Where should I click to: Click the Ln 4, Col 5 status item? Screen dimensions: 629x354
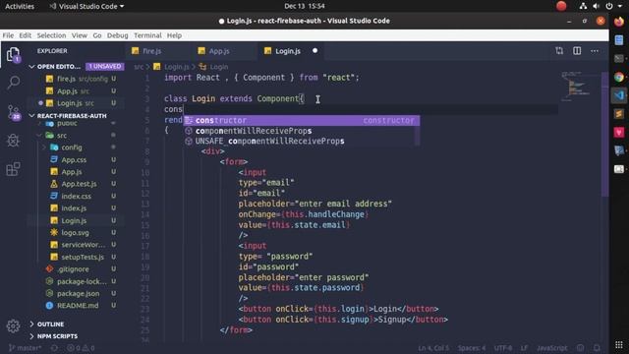(433, 348)
